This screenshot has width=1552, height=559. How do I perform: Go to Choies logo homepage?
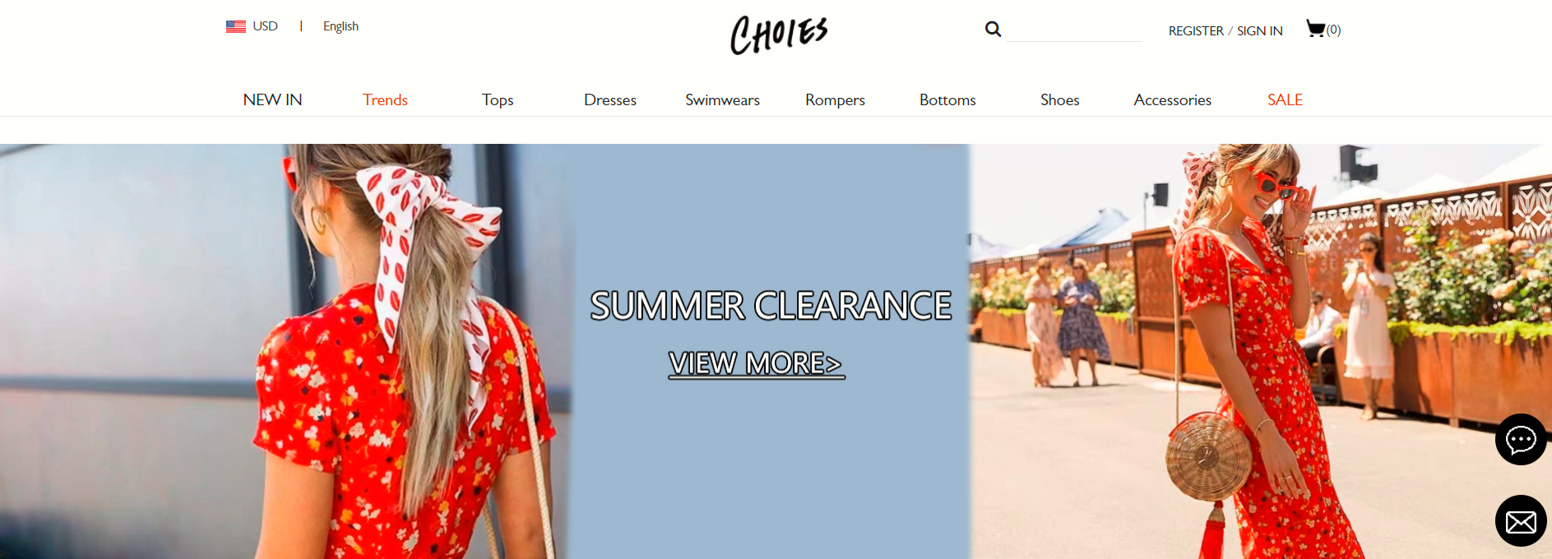tap(779, 35)
